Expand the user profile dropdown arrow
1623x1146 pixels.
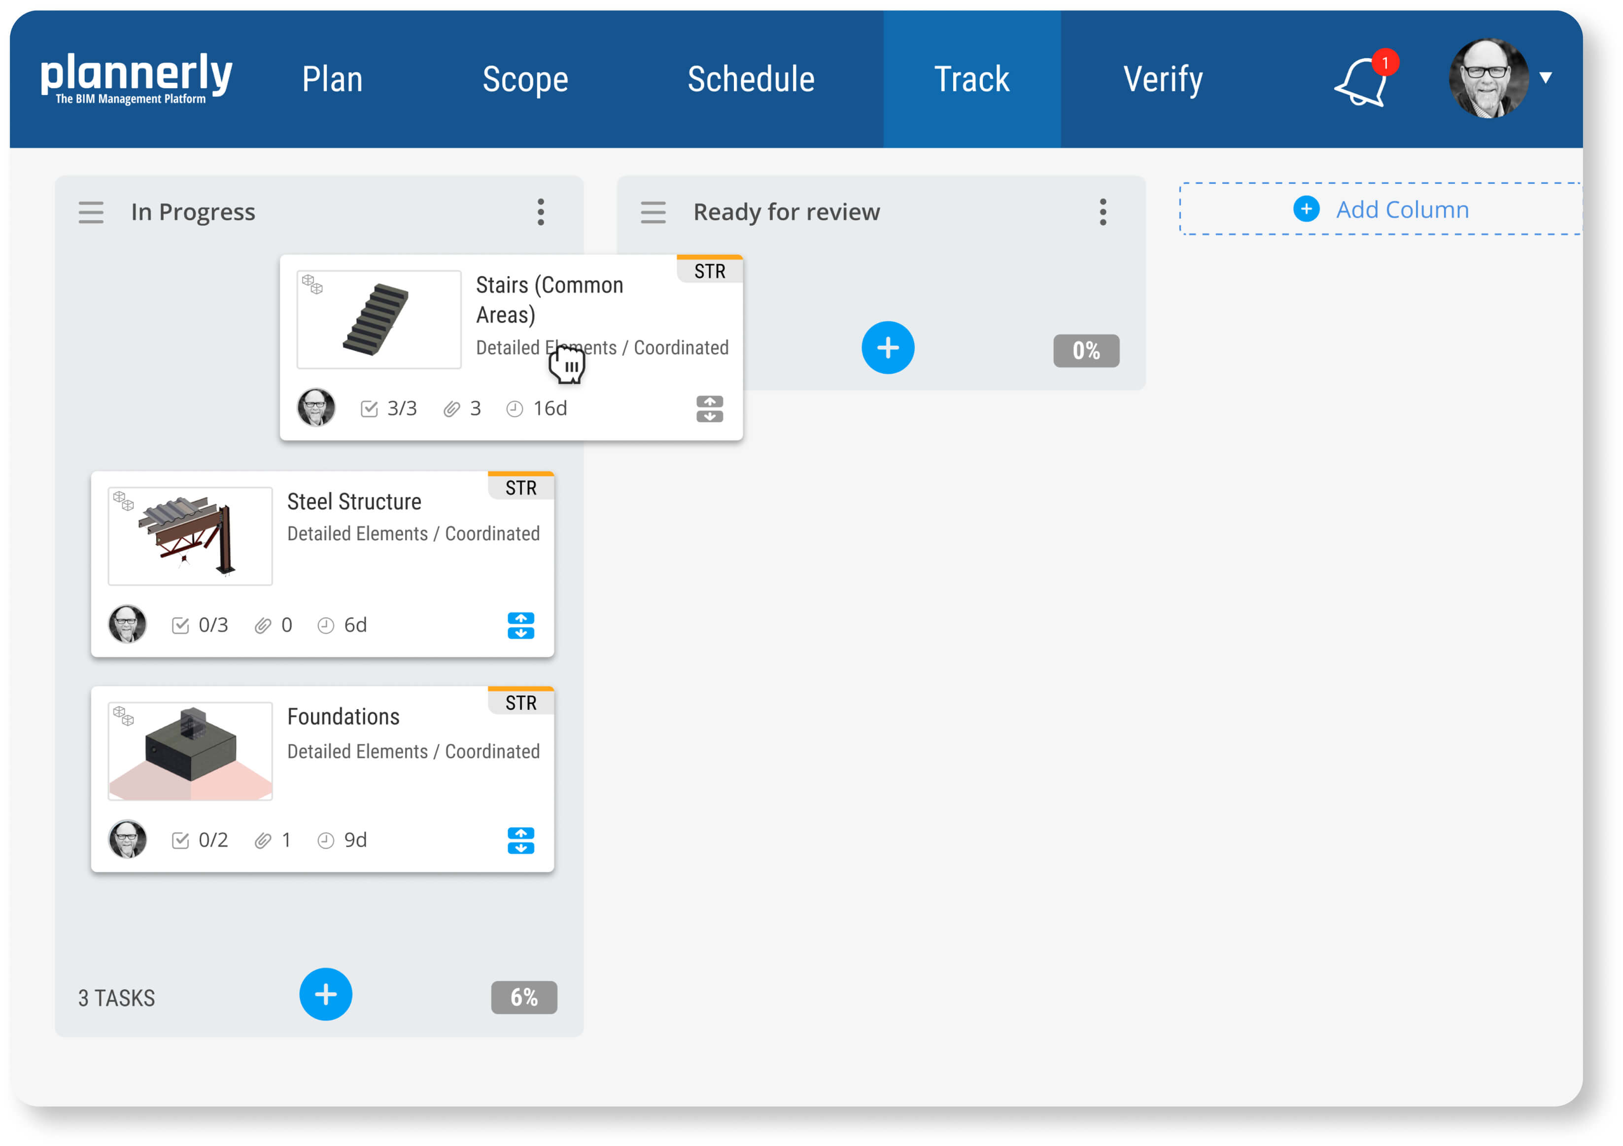[x=1546, y=78]
